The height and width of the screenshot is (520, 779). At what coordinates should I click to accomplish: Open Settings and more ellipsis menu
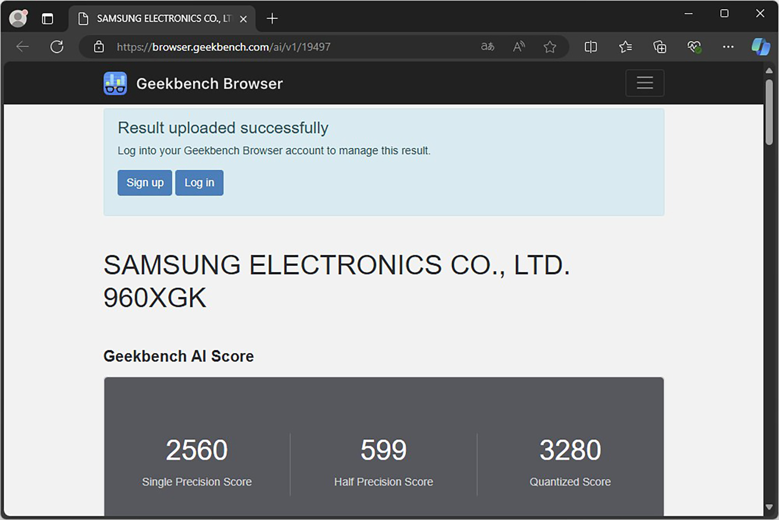pyautogui.click(x=728, y=47)
